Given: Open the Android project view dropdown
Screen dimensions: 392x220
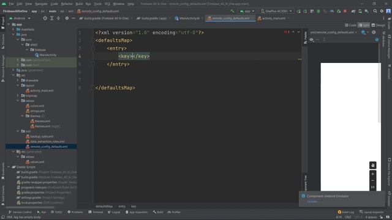Looking at the screenshot, I should click(20, 18).
